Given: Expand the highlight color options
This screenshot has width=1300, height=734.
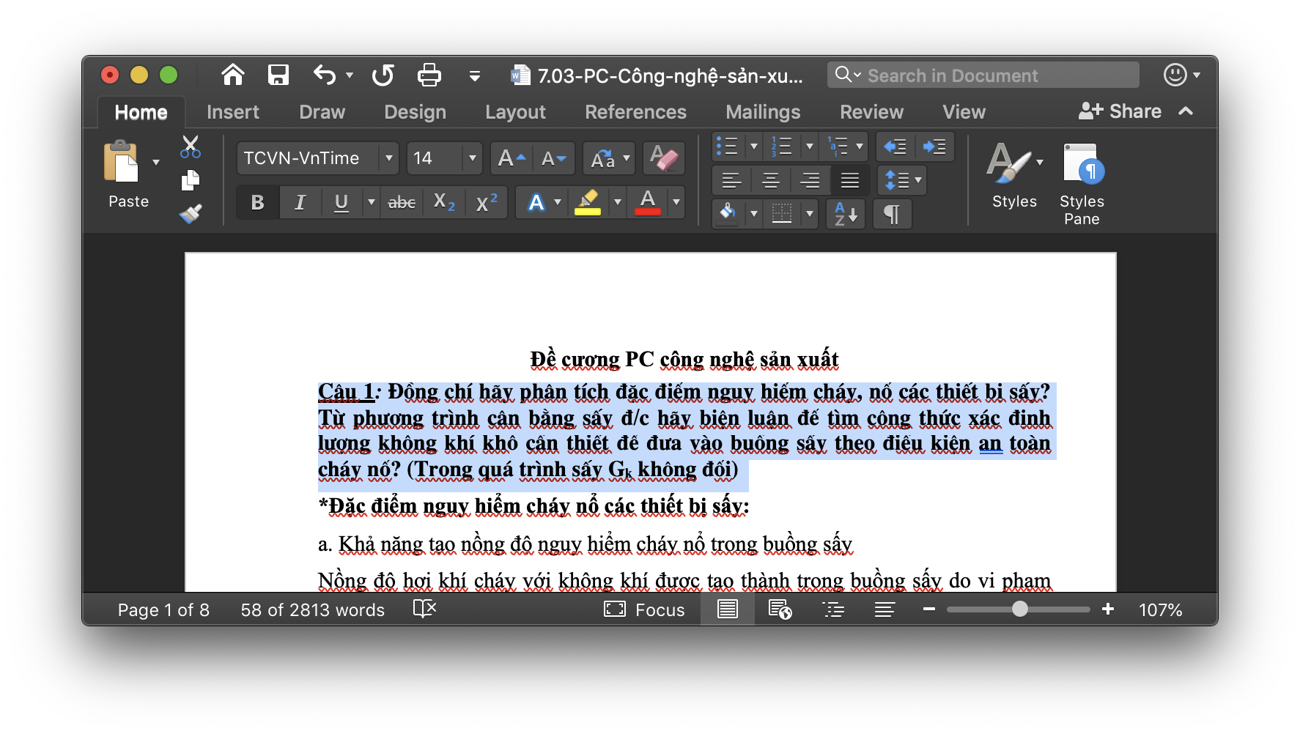Looking at the screenshot, I should click(x=616, y=203).
